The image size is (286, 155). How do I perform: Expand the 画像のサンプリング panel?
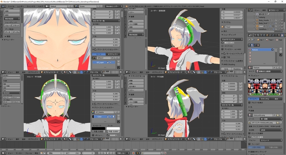[x=258, y=152]
